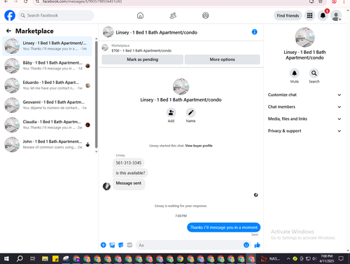Viewport: 350px width, 264px height.
Task: Open the Friends icon in top navigation
Action: (173, 15)
